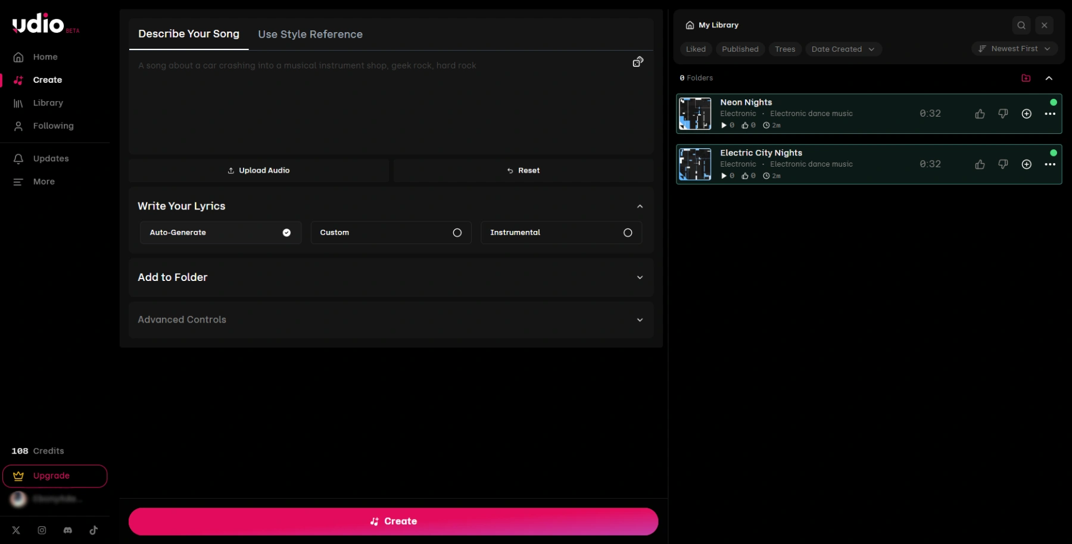Click plus icon on Neon Nights
Screen dimensions: 1072x544
point(1026,114)
